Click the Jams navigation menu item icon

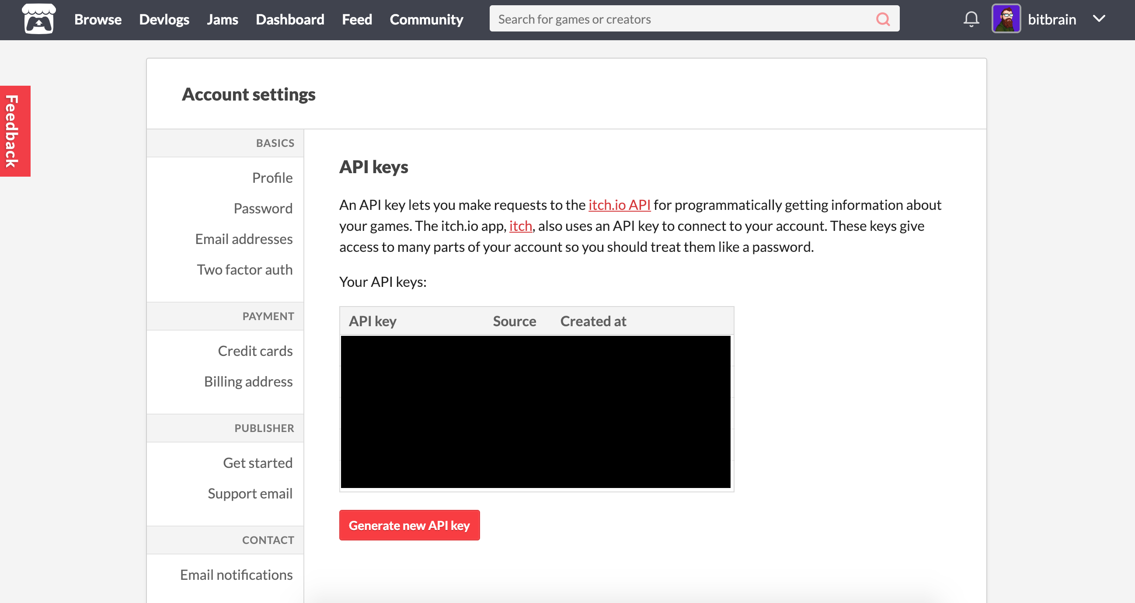tap(223, 20)
